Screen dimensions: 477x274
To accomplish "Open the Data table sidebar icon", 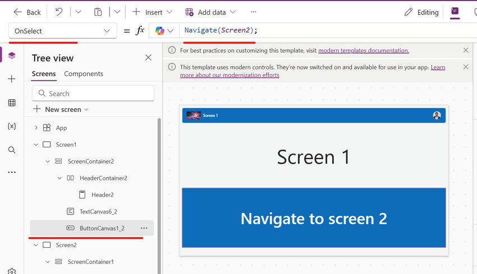I will coord(12,103).
